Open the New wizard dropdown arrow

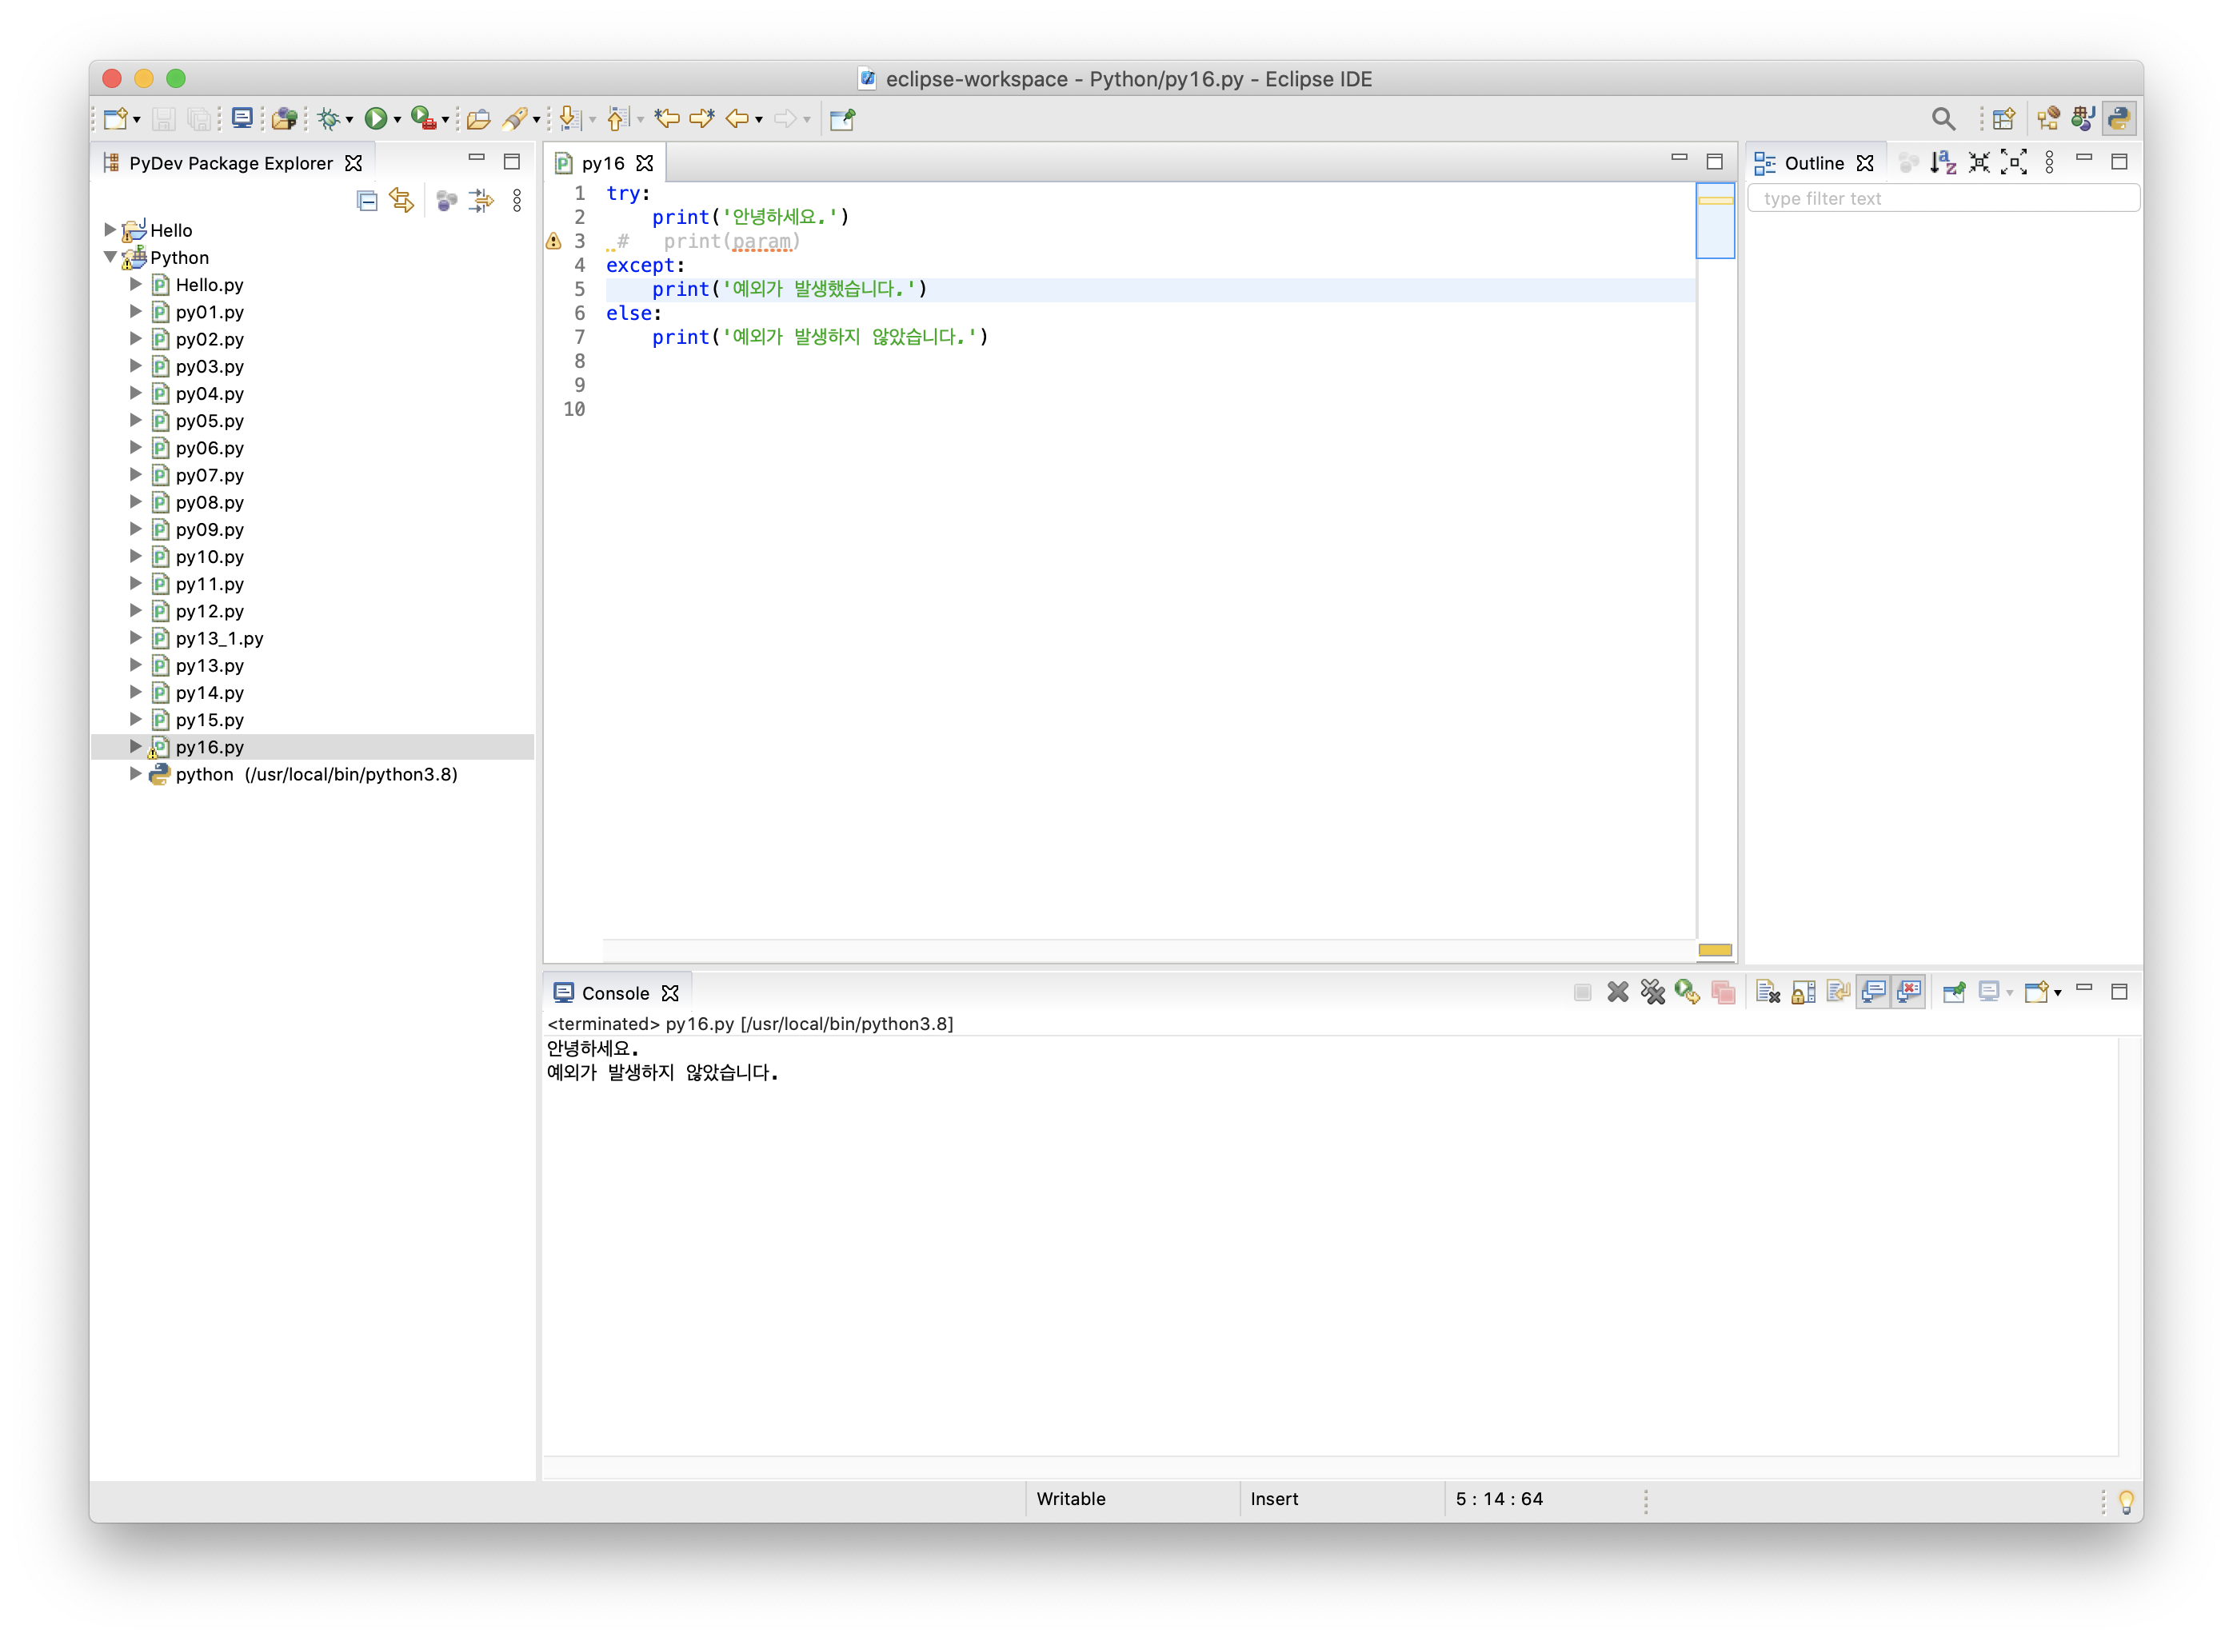(x=137, y=120)
